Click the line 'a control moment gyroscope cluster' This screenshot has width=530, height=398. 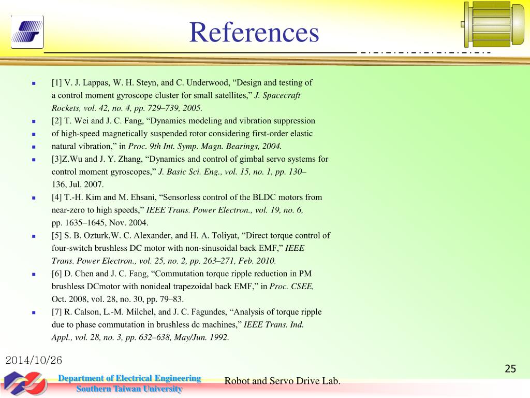pyautogui.click(x=176, y=95)
